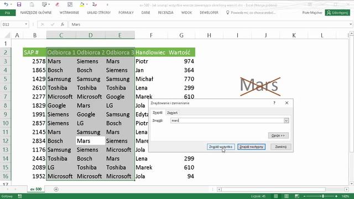The width and height of the screenshot is (354, 199).
Task: Close the Znajdowanie i zamienianie dialog
Action: coord(287,103)
